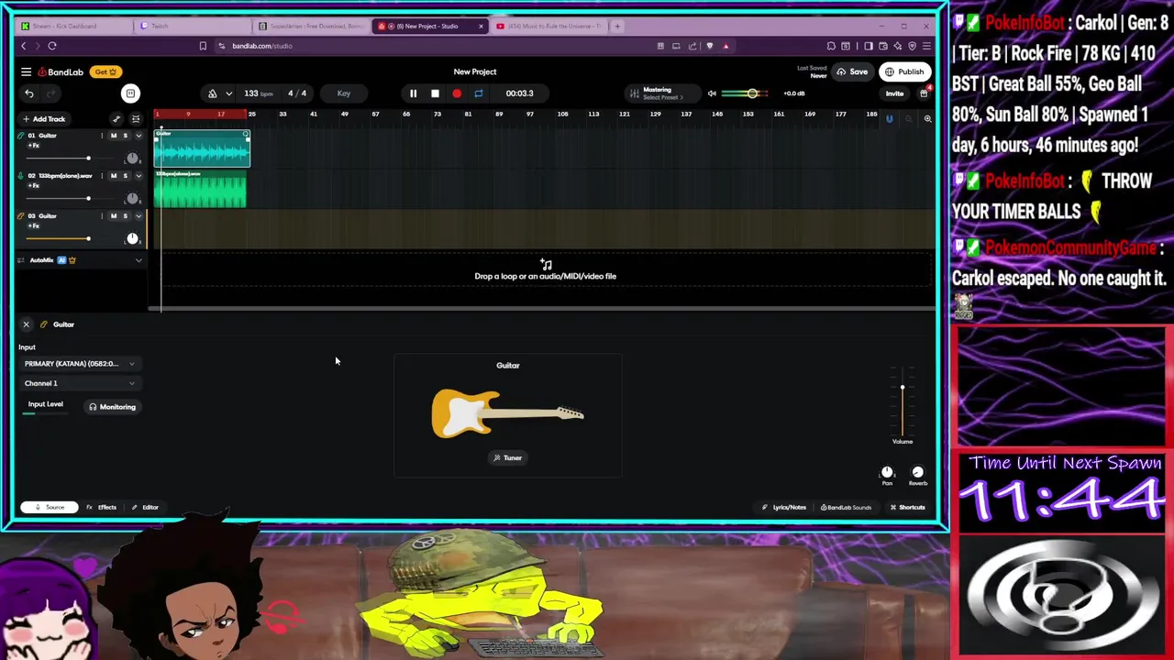Solo the 133bpm(alone).wav track
Image resolution: width=1174 pixels, height=660 pixels.
point(126,176)
